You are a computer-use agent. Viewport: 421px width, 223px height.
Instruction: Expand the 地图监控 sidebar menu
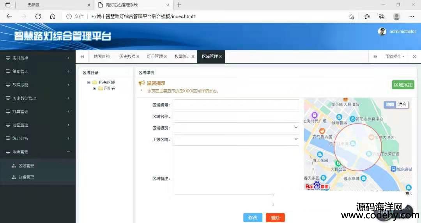click(x=38, y=125)
